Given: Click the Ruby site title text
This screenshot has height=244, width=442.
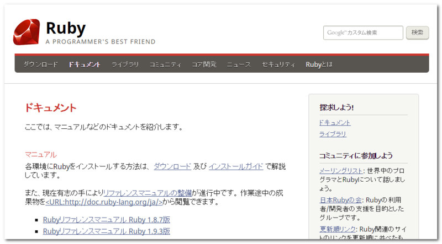Looking at the screenshot, I should [x=66, y=28].
